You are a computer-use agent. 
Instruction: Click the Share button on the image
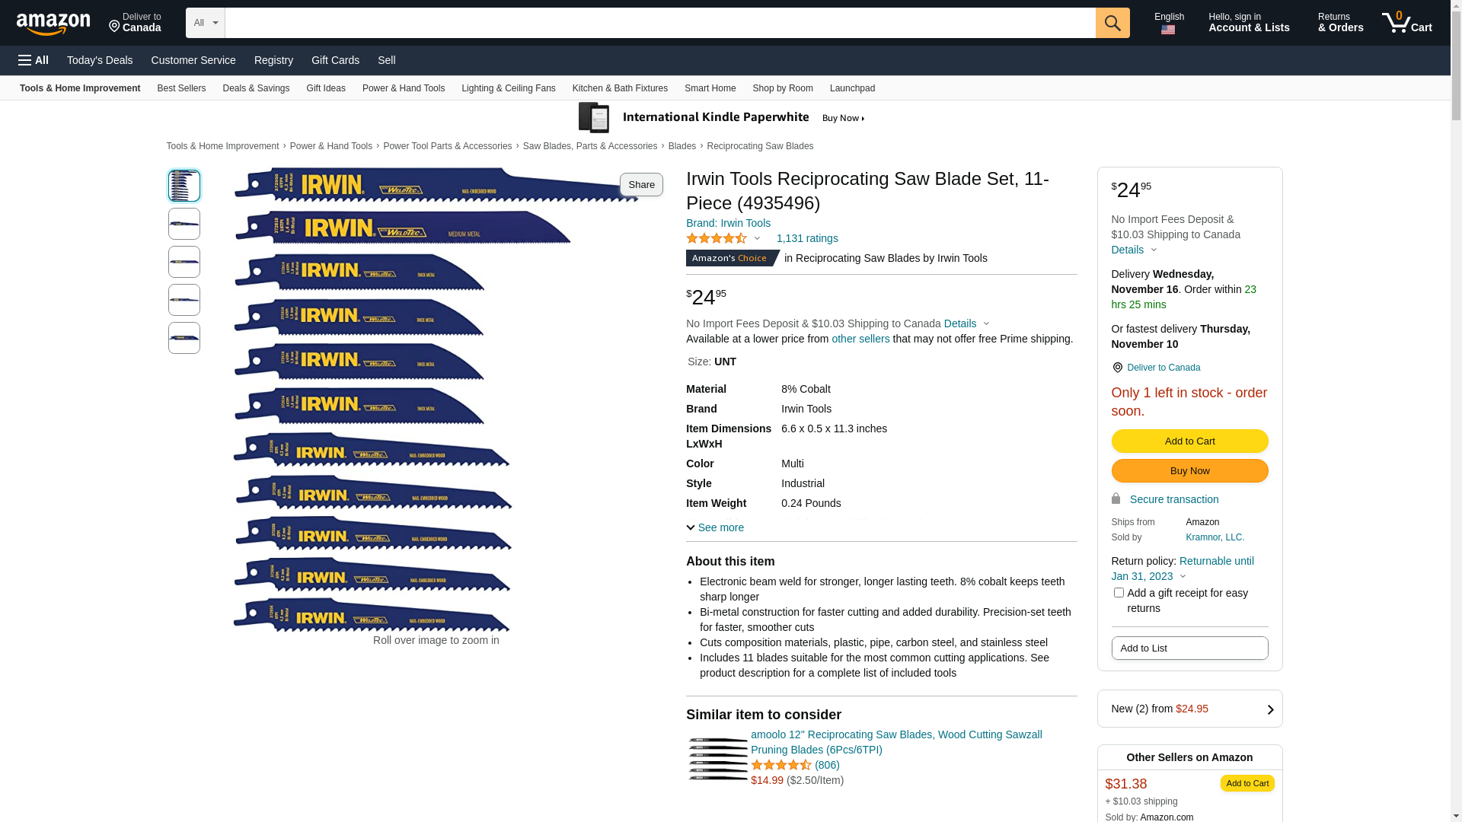[641, 185]
